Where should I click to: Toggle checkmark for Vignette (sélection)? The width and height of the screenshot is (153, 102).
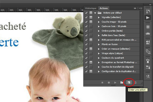[86, 17]
